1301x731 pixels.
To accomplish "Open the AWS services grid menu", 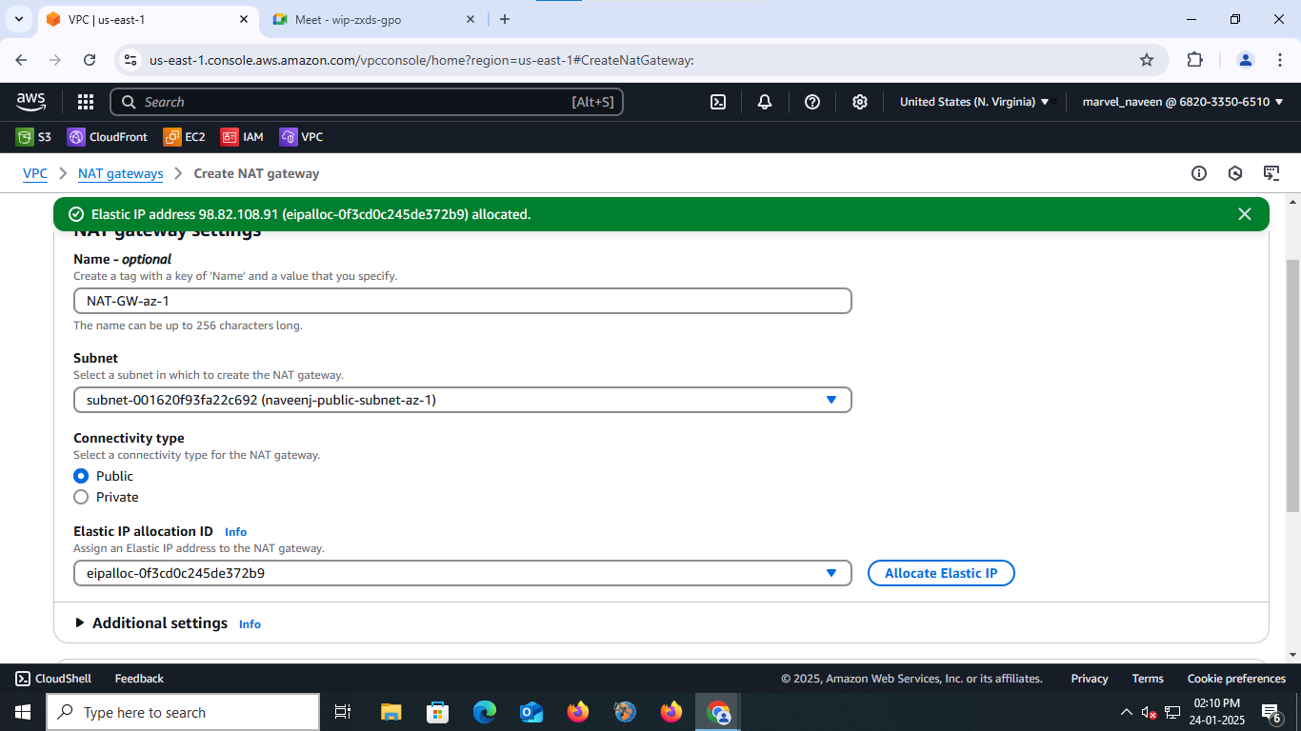I will coord(85,102).
